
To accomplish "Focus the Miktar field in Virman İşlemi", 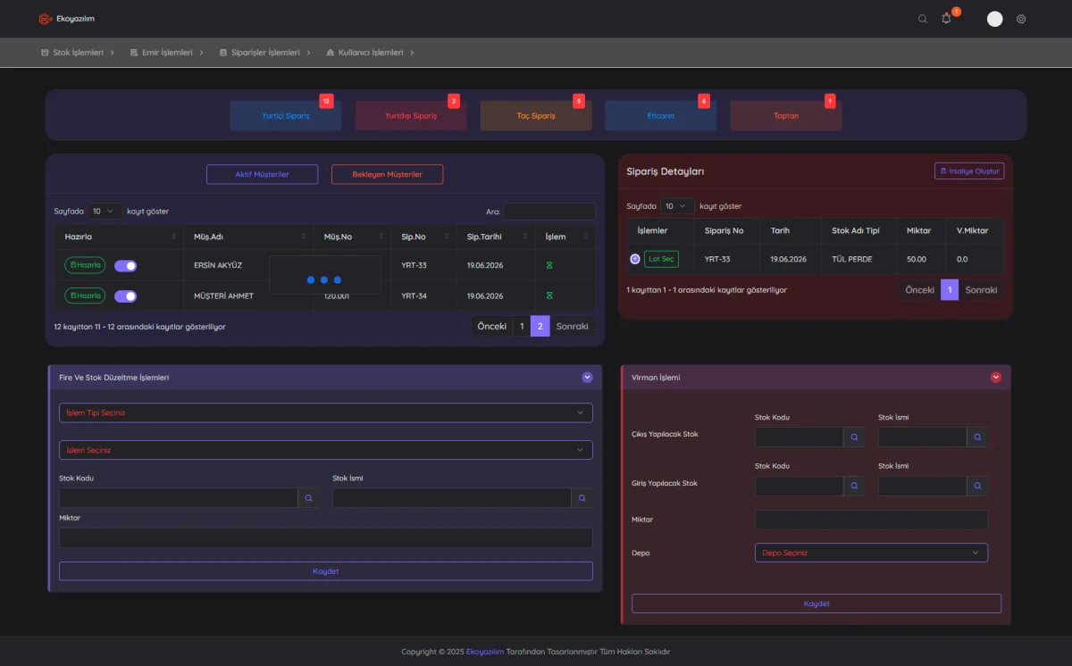I will (x=871, y=520).
